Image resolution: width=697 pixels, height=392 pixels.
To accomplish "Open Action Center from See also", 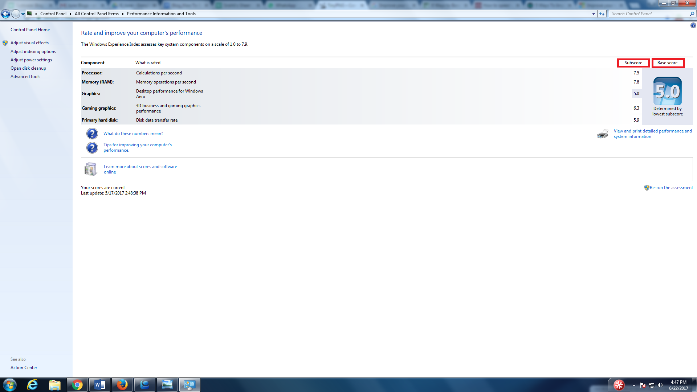I will tap(24, 368).
